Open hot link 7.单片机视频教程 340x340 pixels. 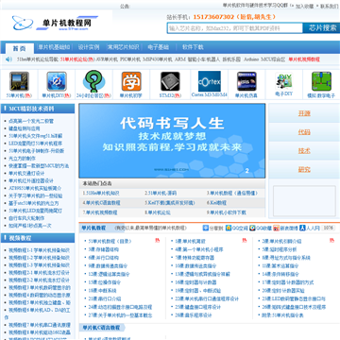click(x=100, y=212)
